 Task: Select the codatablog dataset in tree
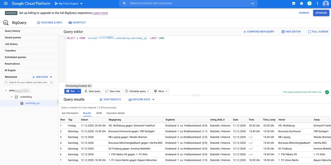tap(26, 97)
